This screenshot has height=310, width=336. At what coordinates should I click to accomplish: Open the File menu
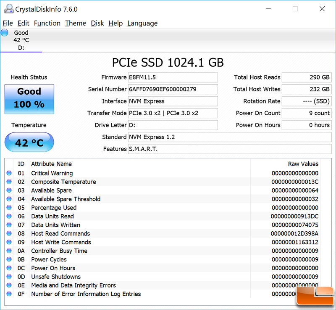click(8, 23)
